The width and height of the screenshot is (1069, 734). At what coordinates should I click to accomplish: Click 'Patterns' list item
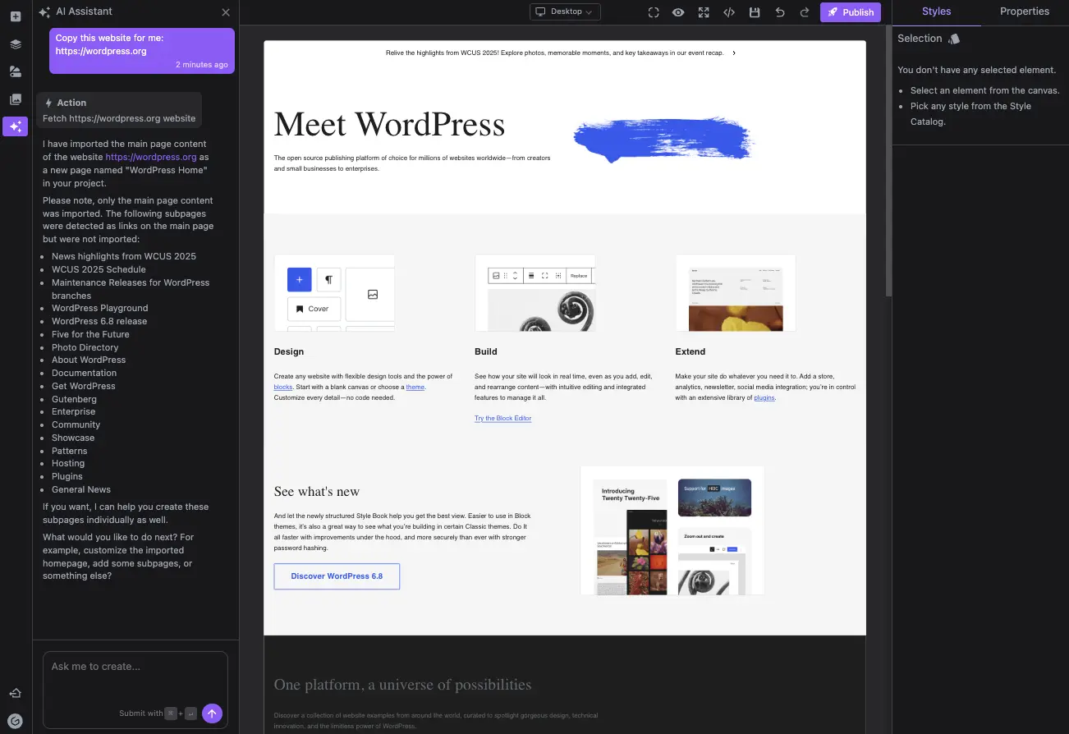70,451
